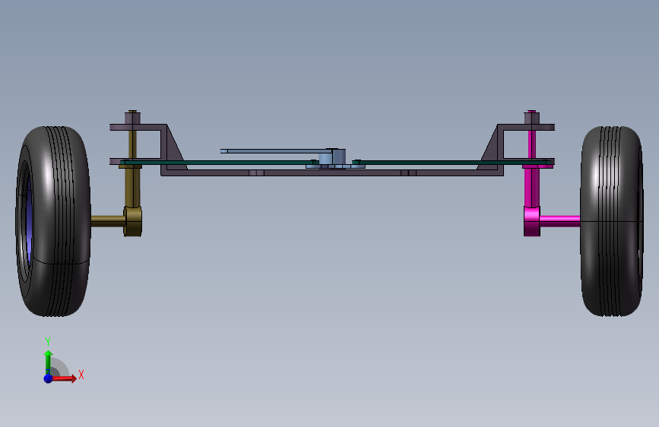
Task: Pick the top bushing on the magenta kingpin
Action: coord(531,118)
